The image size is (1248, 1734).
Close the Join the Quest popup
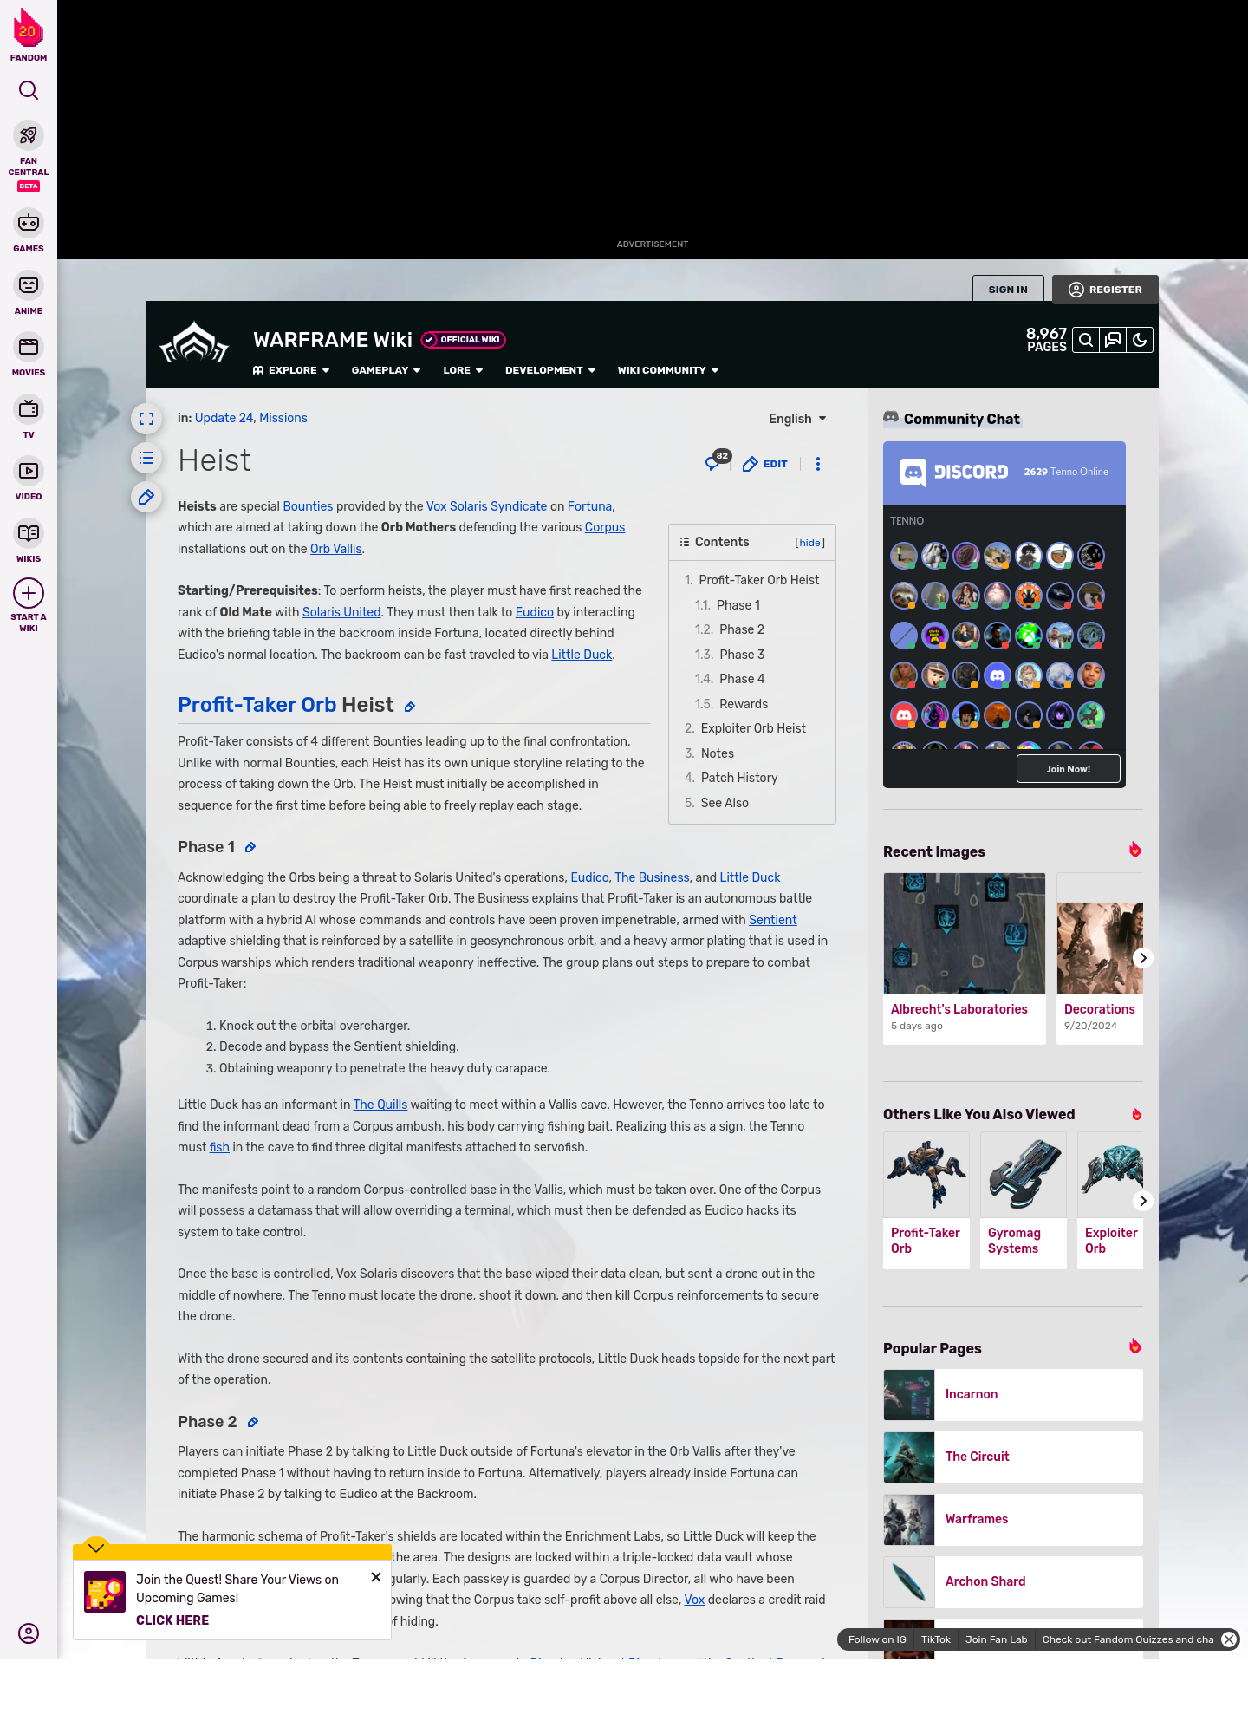click(376, 1577)
